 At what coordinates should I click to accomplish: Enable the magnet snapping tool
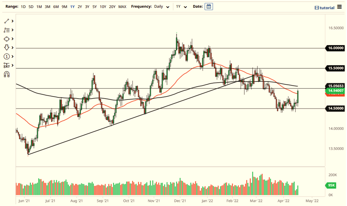point(6,74)
